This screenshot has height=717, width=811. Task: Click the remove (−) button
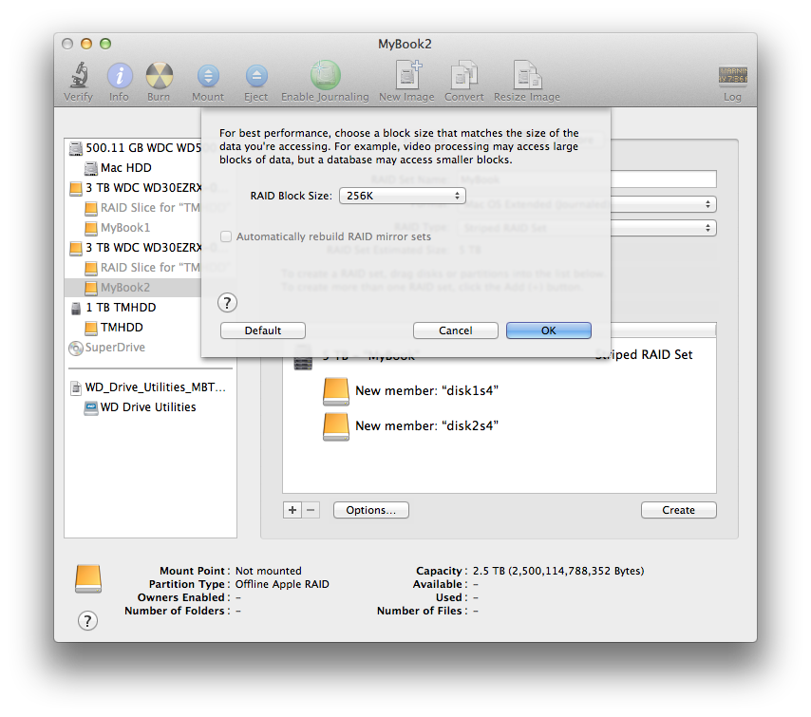click(x=311, y=510)
